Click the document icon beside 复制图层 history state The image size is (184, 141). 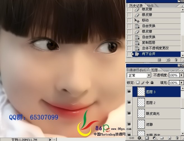(137, 43)
